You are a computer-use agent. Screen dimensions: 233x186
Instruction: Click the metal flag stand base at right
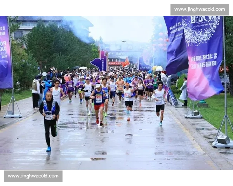[223, 141]
